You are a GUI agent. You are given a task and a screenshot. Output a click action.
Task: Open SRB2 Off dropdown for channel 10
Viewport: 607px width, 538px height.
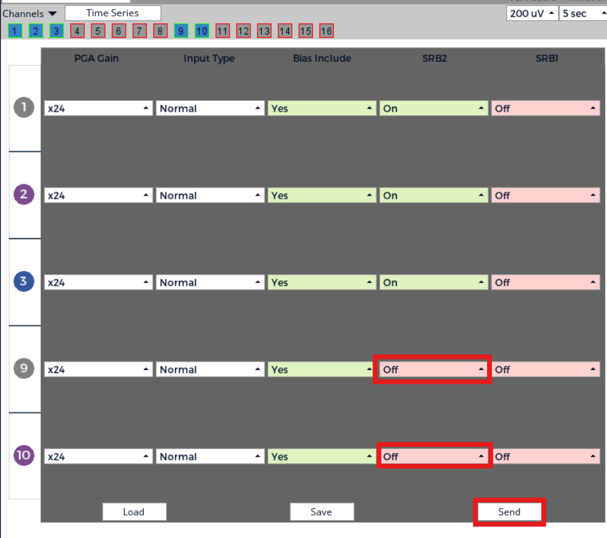point(434,457)
